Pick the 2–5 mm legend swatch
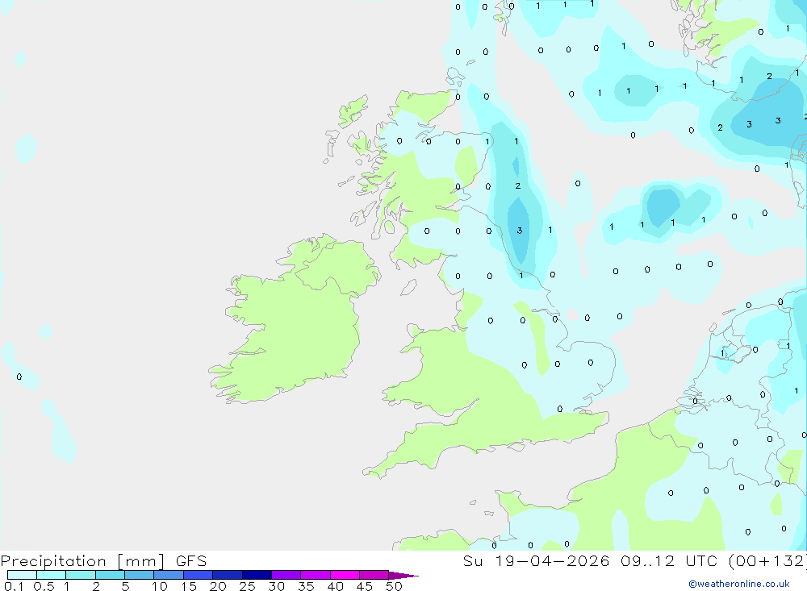807x591 pixels. click(x=110, y=575)
